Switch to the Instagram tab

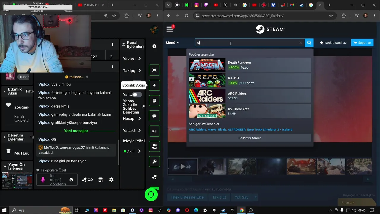(197, 5)
